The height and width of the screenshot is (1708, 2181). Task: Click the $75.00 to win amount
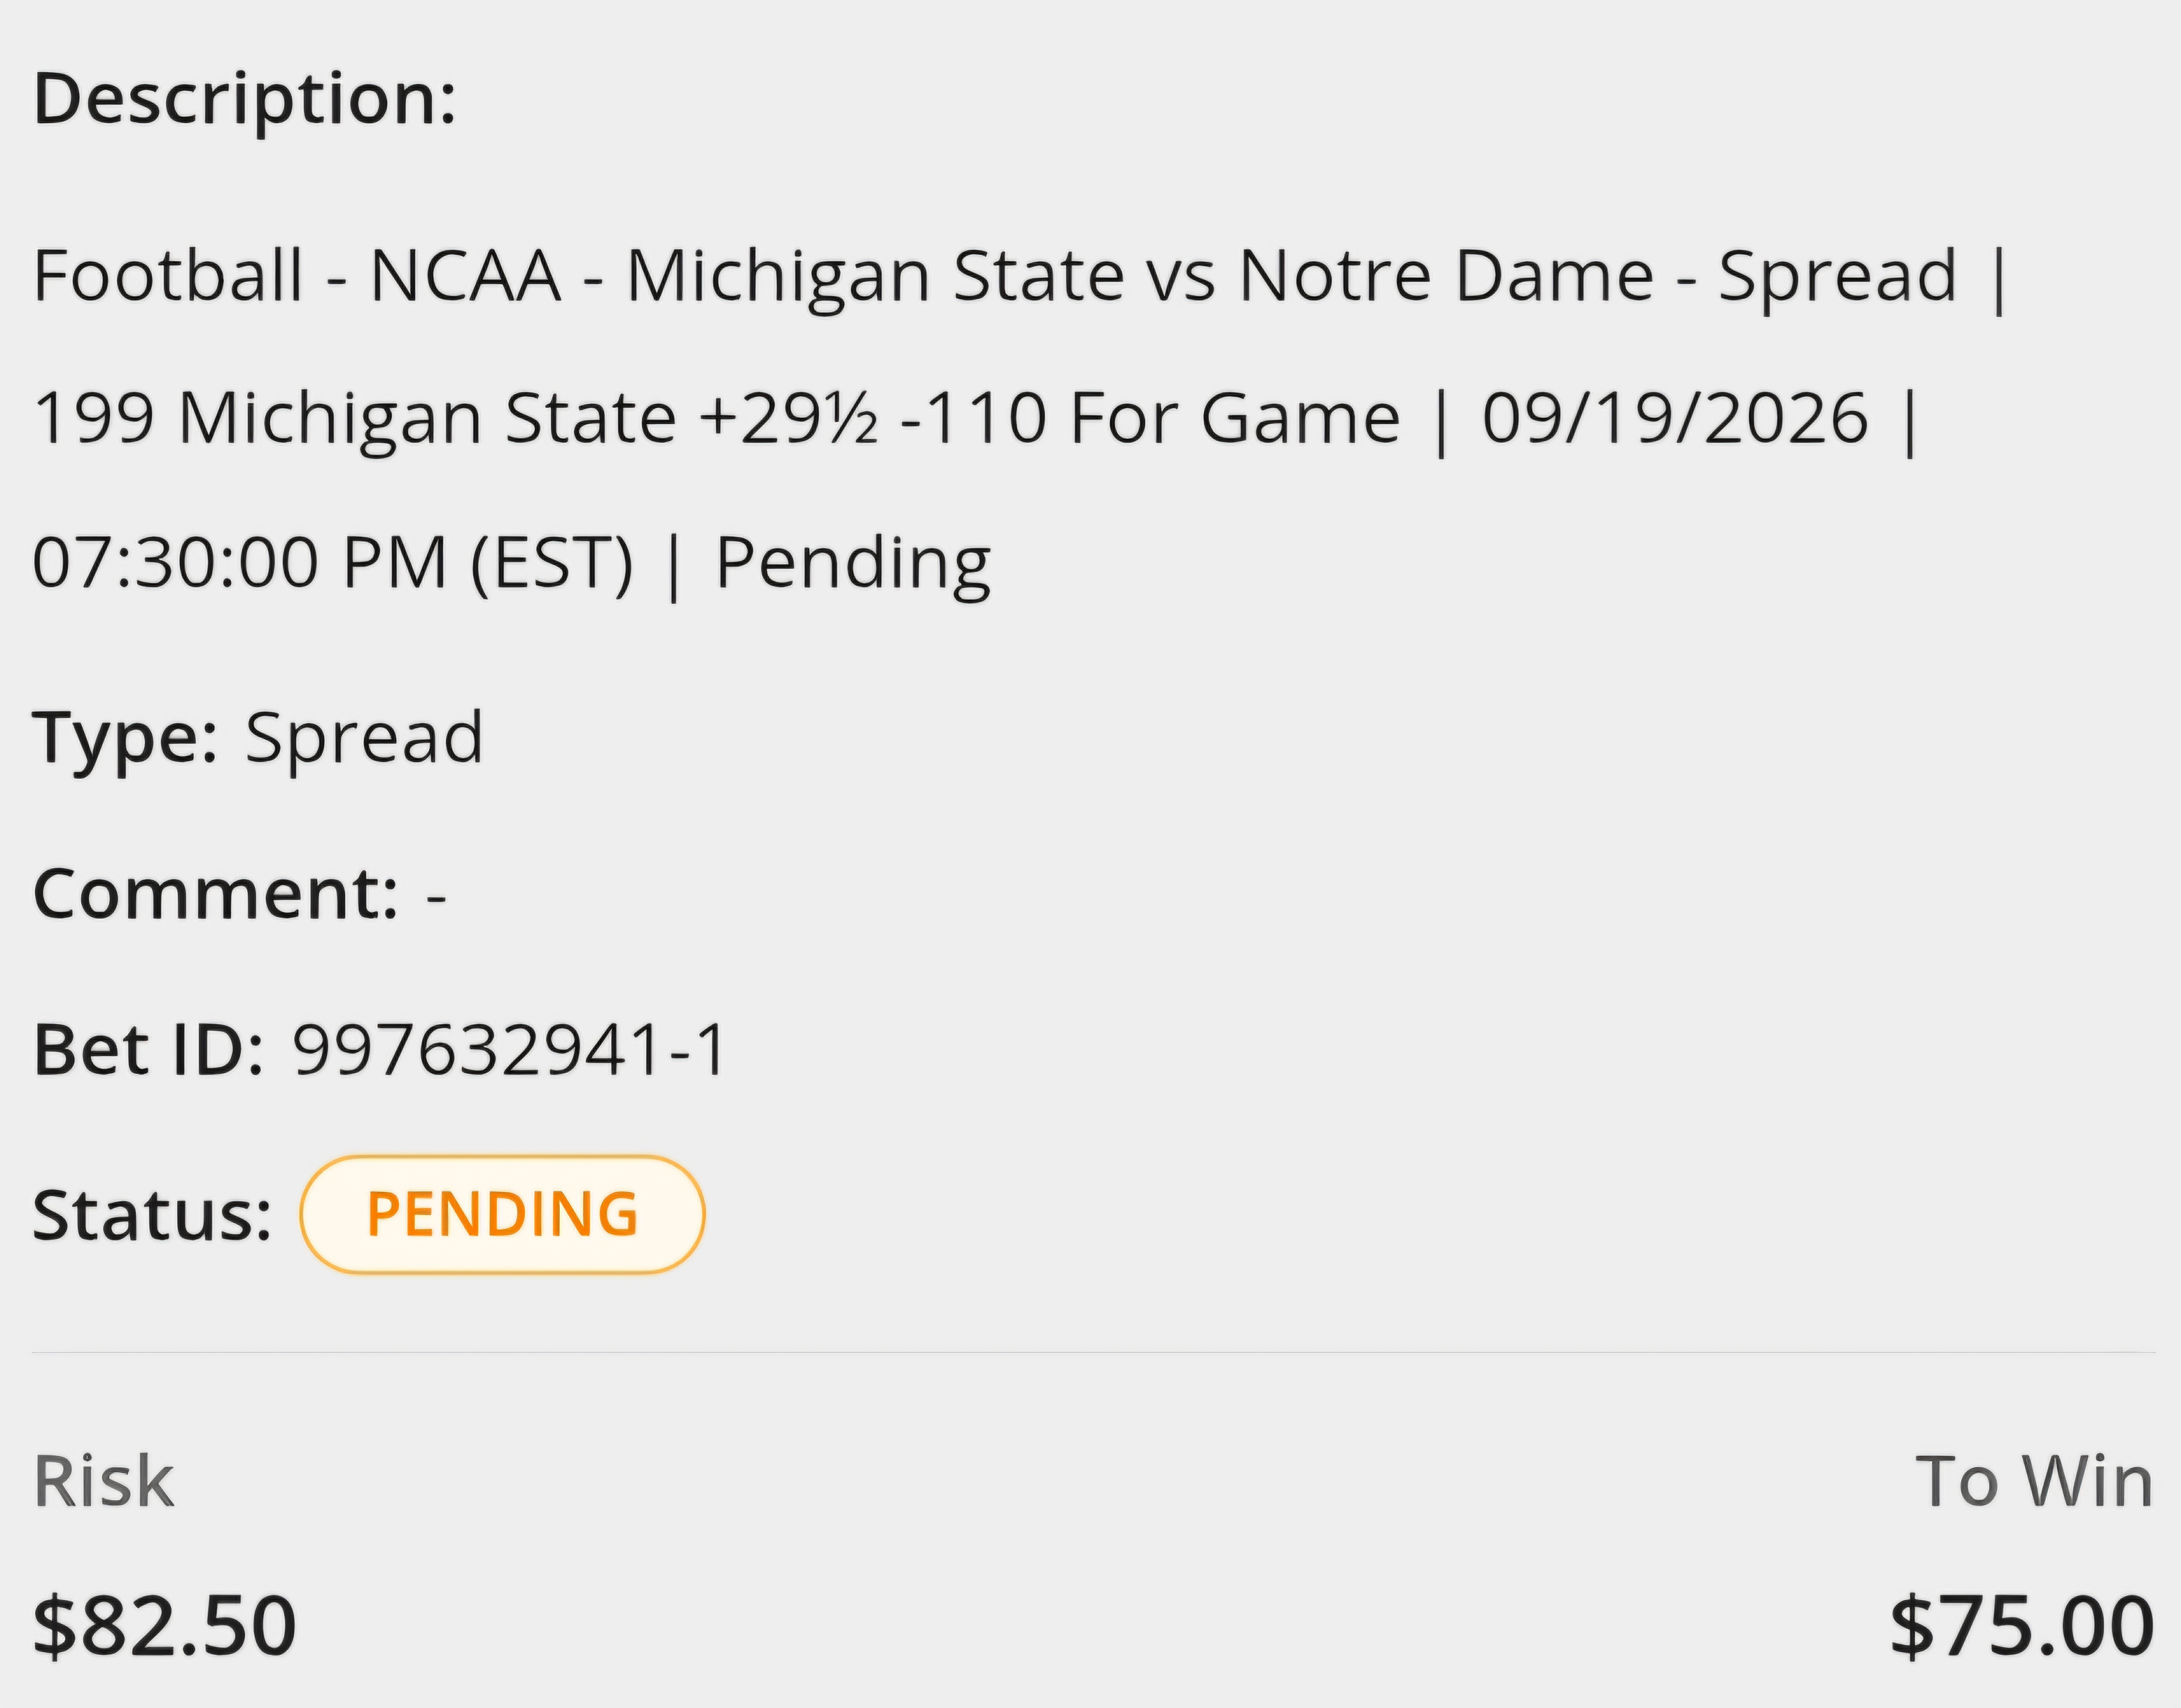[x=2022, y=1626]
